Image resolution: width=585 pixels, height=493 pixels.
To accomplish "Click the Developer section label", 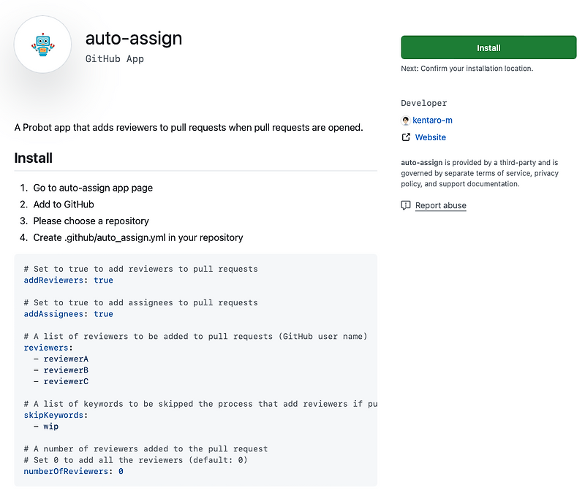I will point(423,103).
